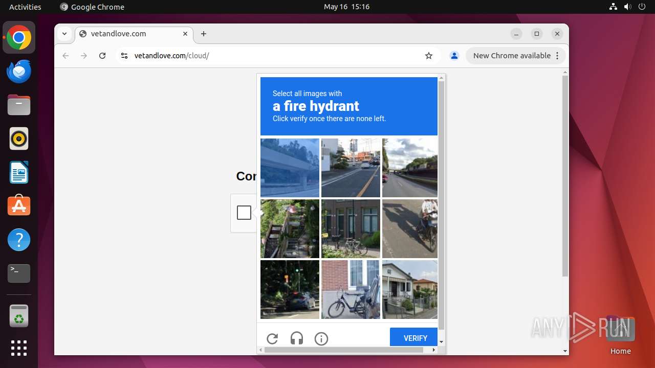The width and height of the screenshot is (655, 368).
Task: Open captcha help info icon
Action: pyautogui.click(x=321, y=338)
